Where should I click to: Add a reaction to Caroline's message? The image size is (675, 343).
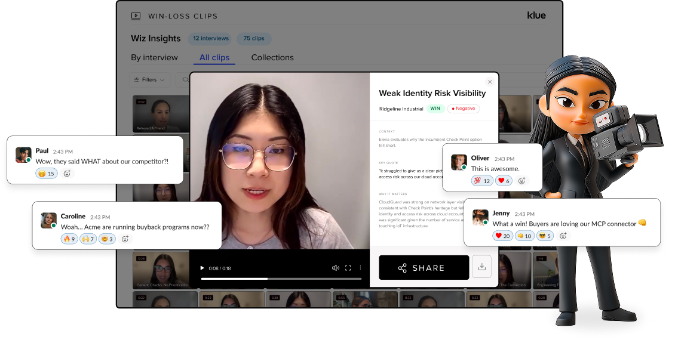[125, 239]
